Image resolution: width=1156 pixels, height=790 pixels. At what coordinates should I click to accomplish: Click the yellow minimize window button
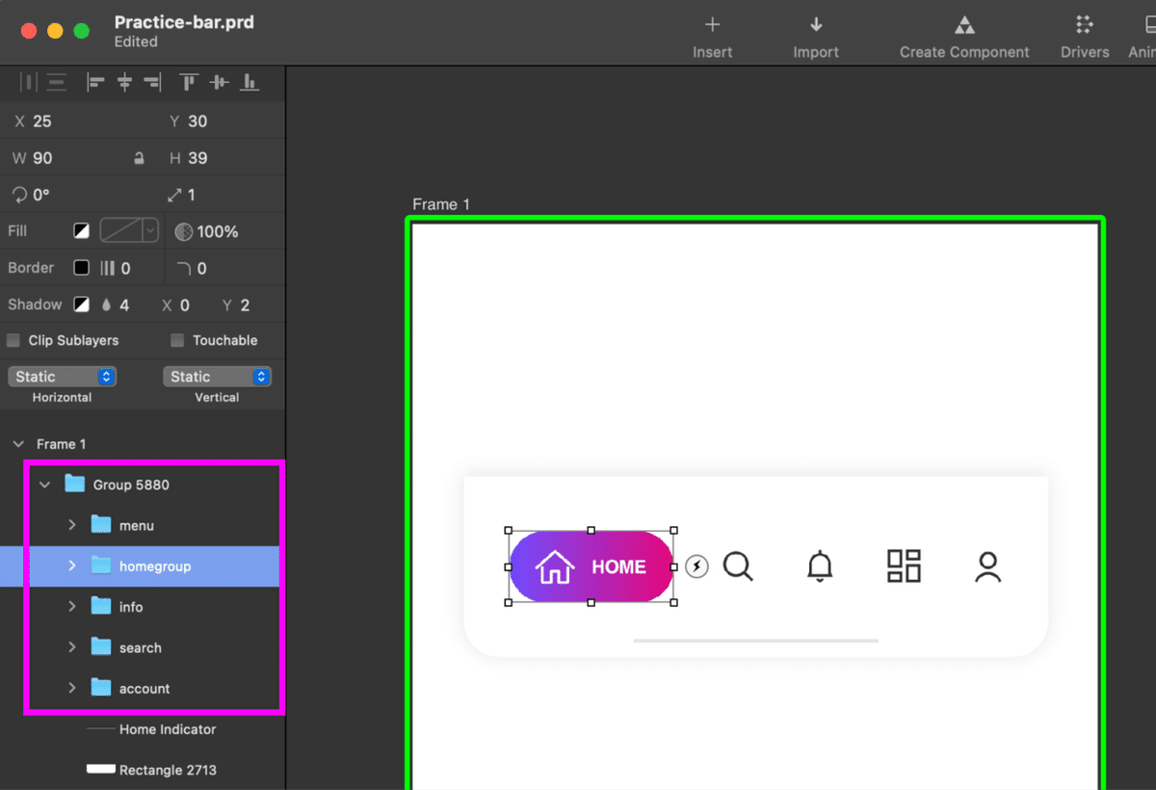tap(55, 31)
